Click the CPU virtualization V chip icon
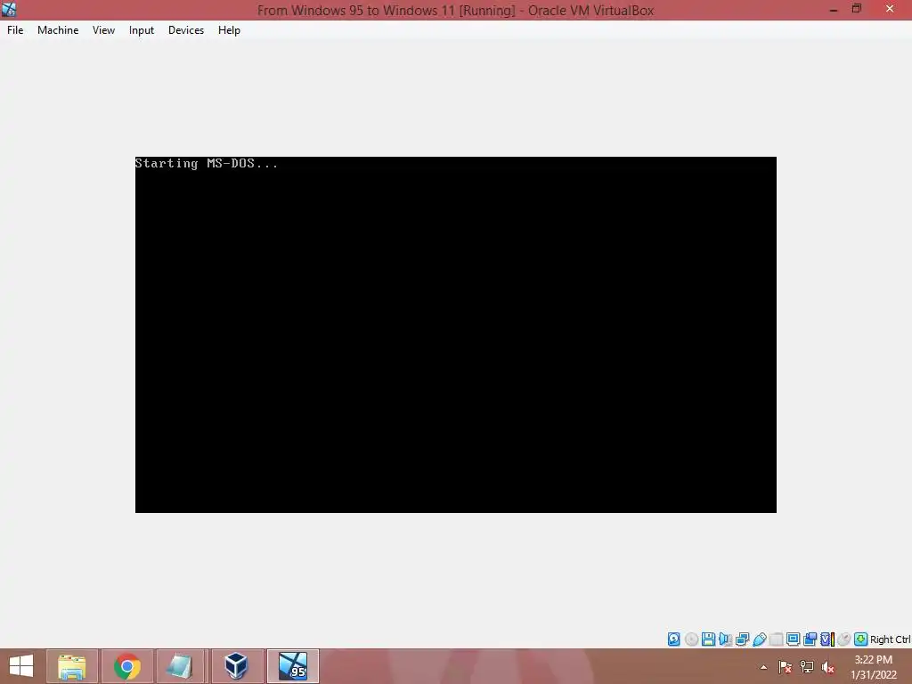The width and height of the screenshot is (912, 684). tap(827, 639)
